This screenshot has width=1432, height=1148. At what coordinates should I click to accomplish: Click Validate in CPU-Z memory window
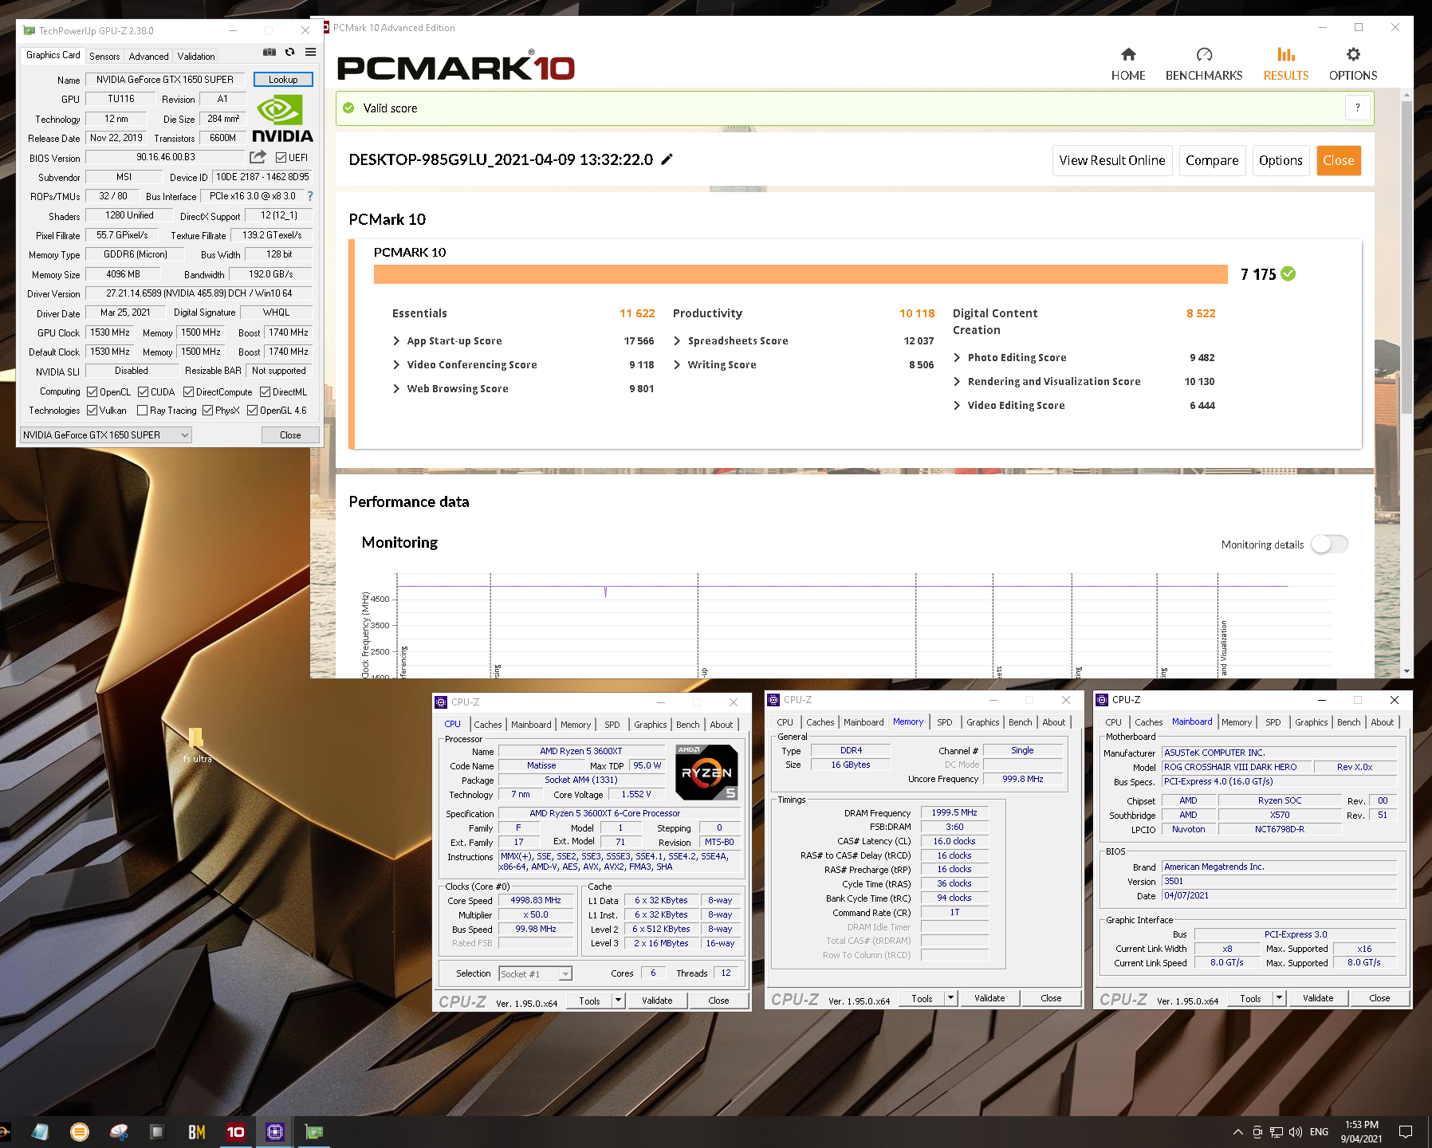(x=989, y=997)
